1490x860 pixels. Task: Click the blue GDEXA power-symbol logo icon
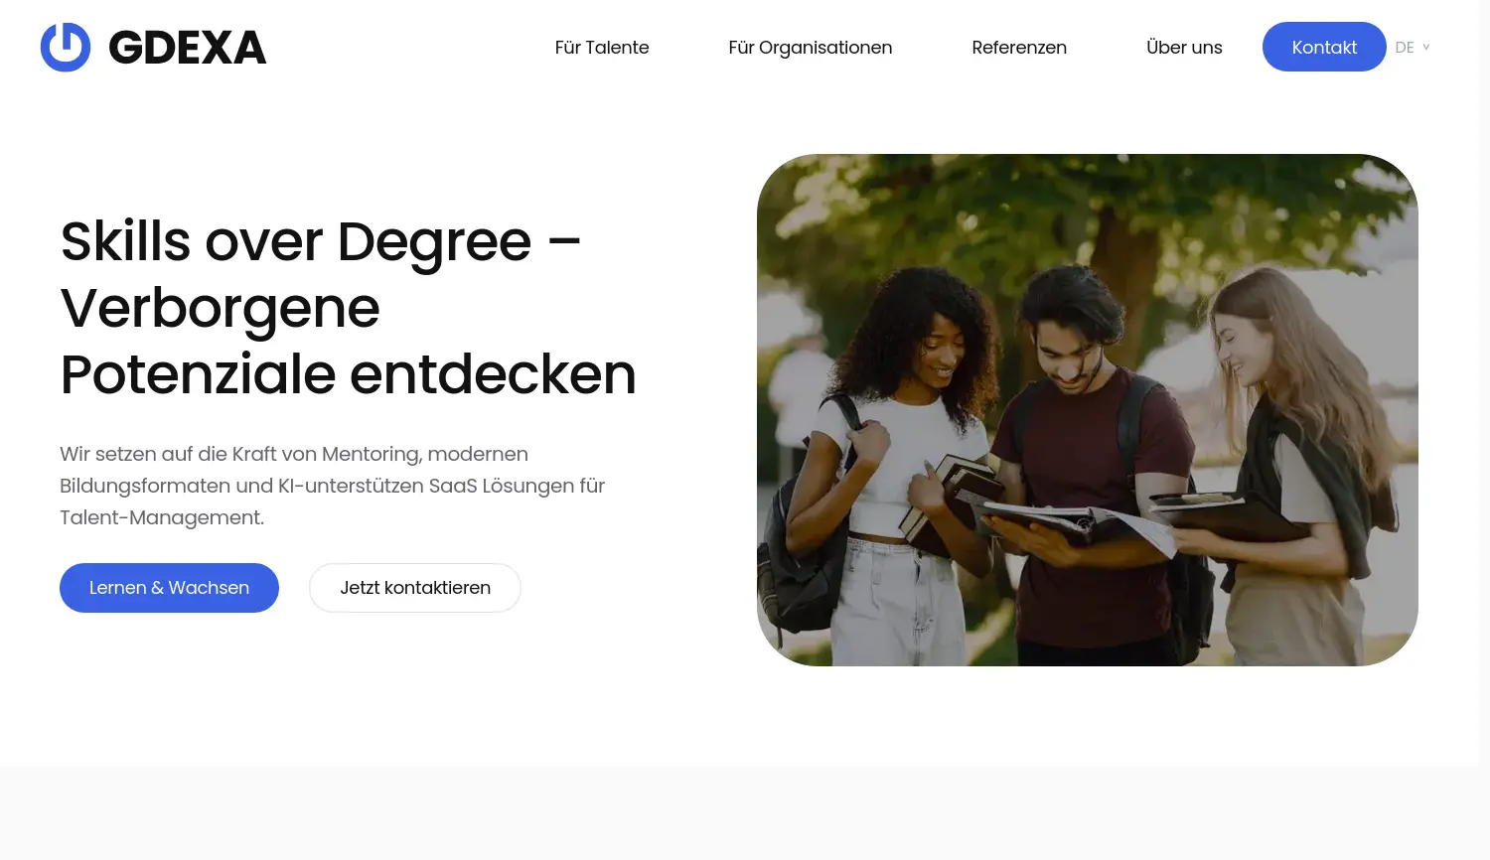click(66, 47)
